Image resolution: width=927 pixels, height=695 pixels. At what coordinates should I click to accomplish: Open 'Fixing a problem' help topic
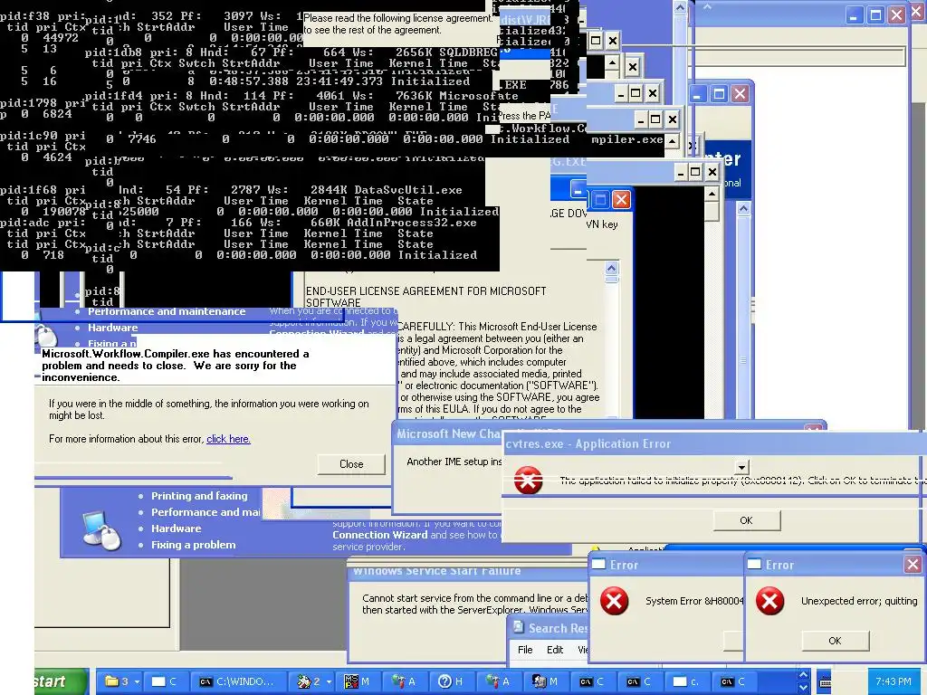(194, 545)
